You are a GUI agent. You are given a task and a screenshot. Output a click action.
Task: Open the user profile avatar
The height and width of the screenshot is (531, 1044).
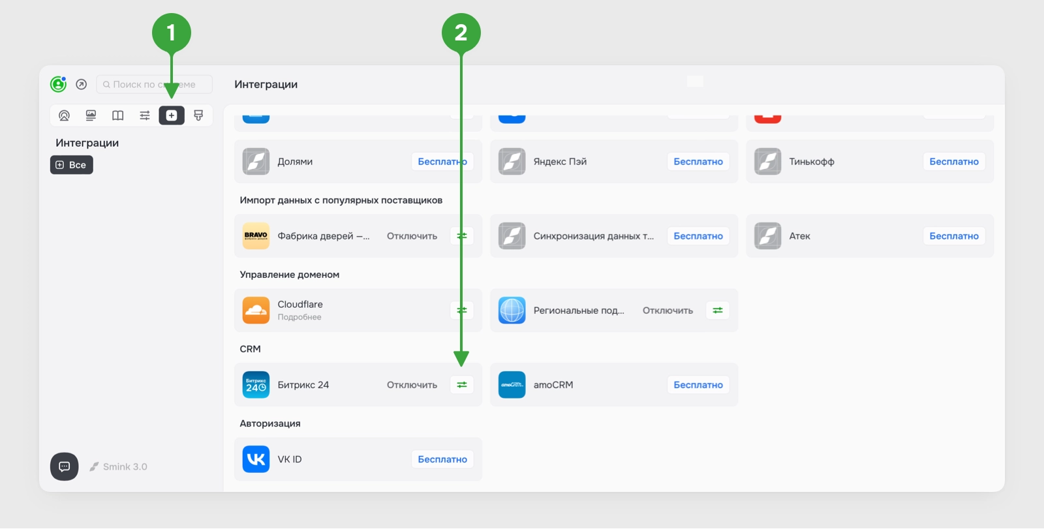[x=58, y=84]
